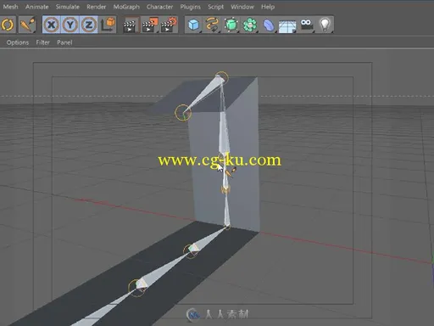The width and height of the screenshot is (434, 326).
Task: Toggle the Z axis lock
Action: click(89, 25)
